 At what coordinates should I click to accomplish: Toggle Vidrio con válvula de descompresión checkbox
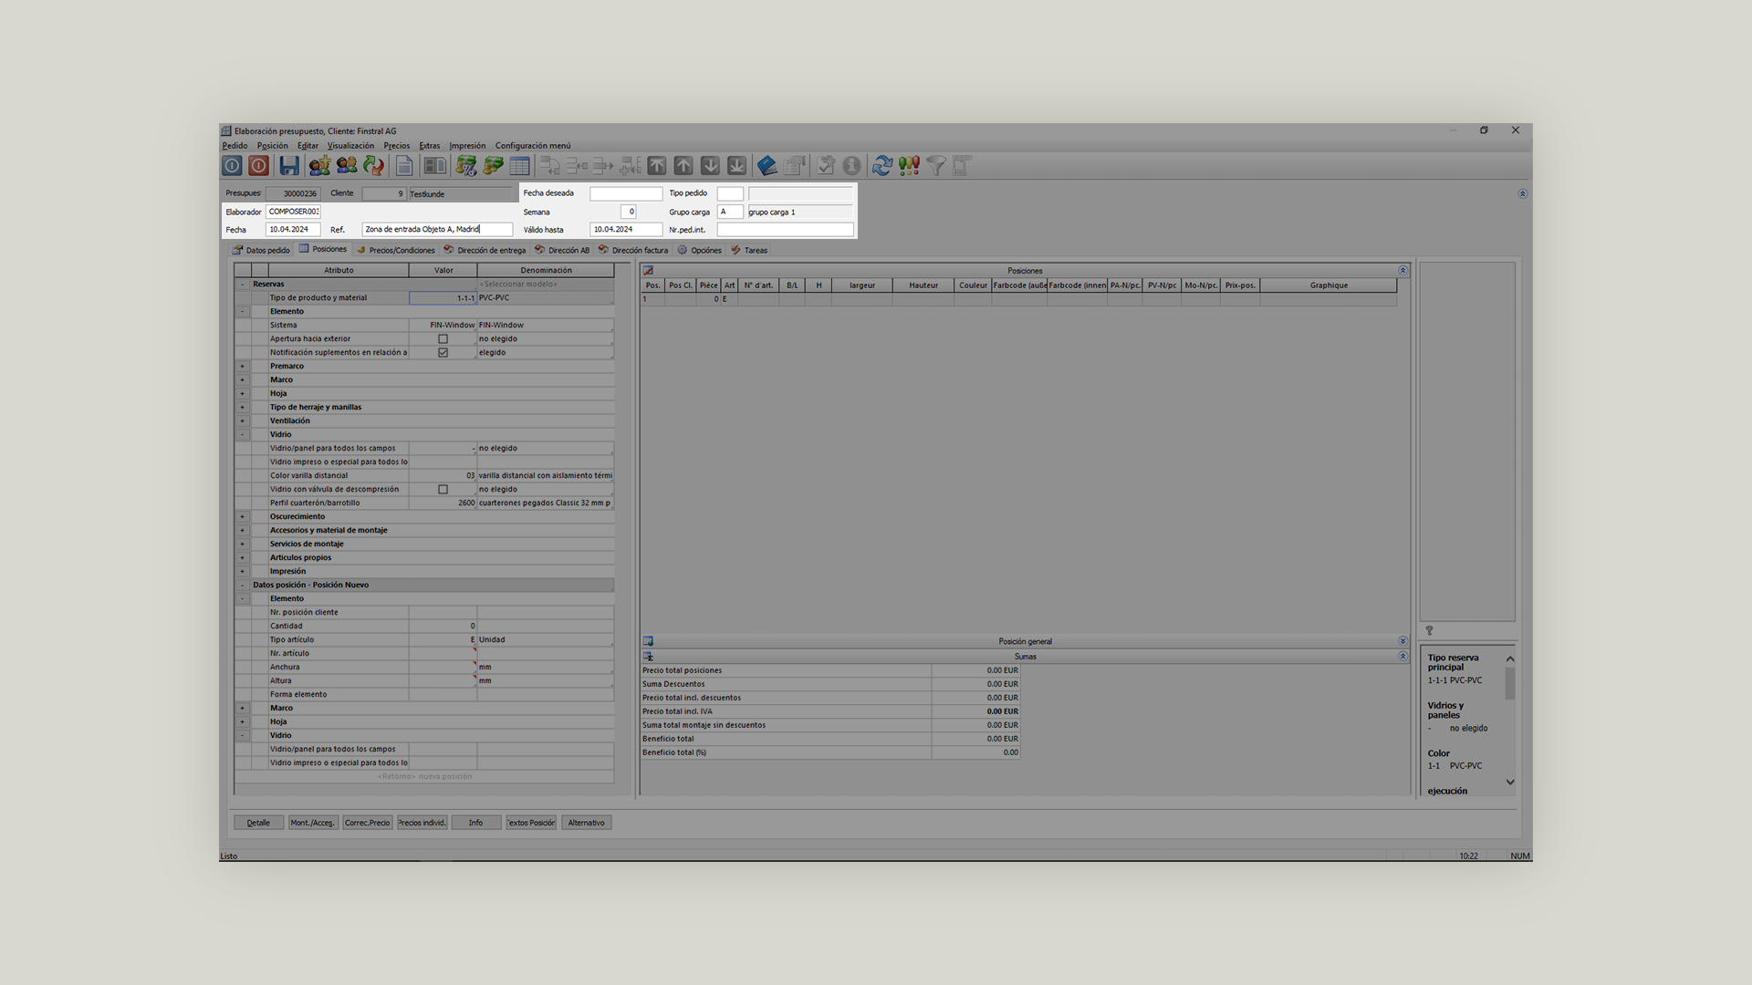pos(443,489)
